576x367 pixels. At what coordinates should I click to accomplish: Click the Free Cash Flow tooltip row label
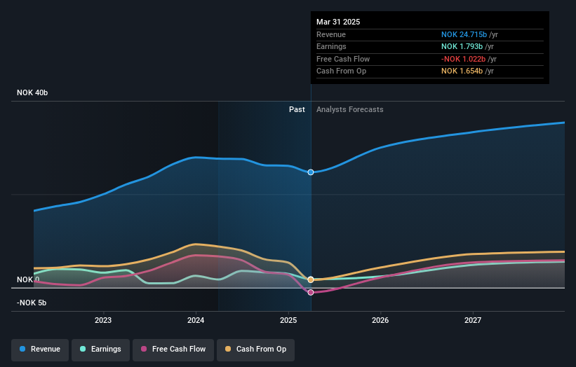(x=343, y=59)
